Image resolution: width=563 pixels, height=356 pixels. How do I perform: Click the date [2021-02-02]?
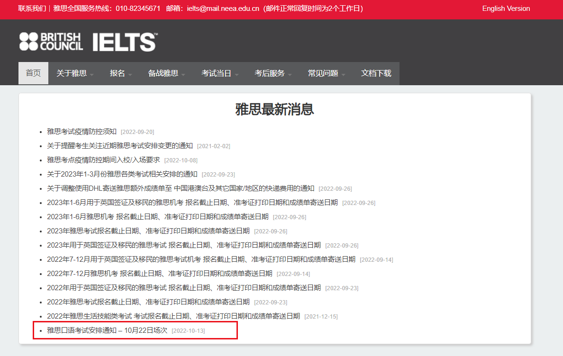[x=214, y=146]
